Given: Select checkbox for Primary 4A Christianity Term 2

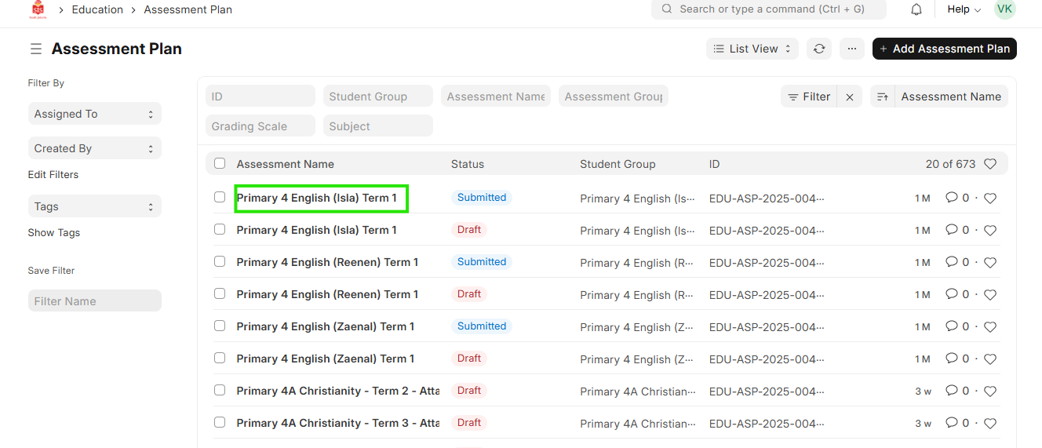Looking at the screenshot, I should click(x=220, y=390).
